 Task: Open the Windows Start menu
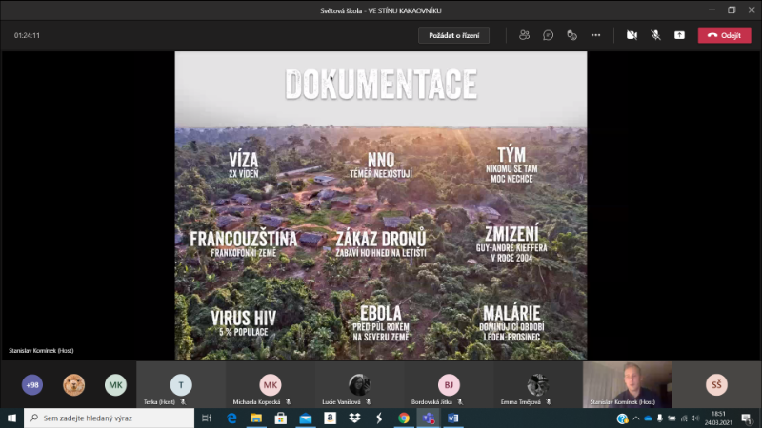tap(11, 418)
